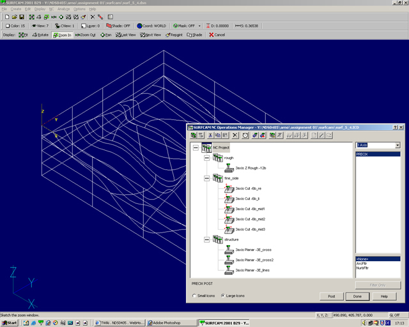Open the Display menu
The width and height of the screenshot is (409, 327).
[x=40, y=9]
